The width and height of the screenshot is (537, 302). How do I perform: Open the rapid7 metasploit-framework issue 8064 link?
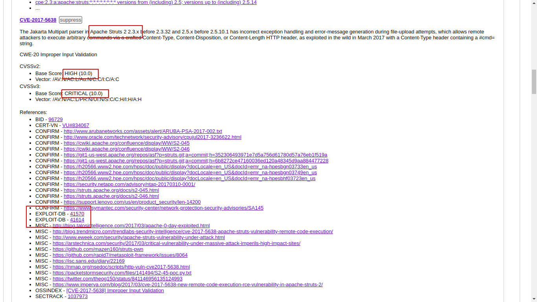[x=120, y=255]
